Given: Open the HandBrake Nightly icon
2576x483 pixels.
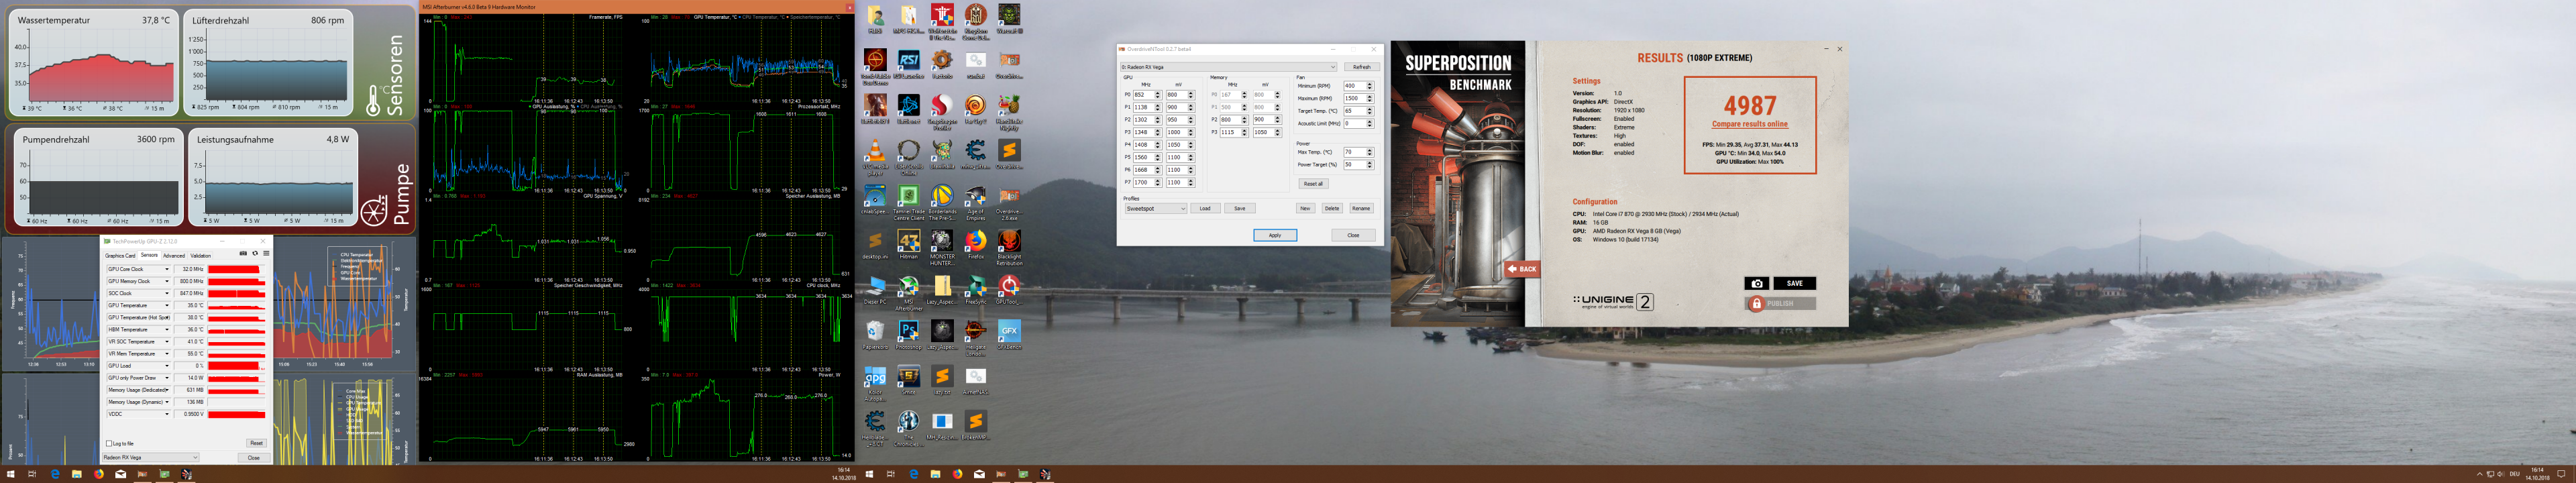Looking at the screenshot, I should (1009, 111).
